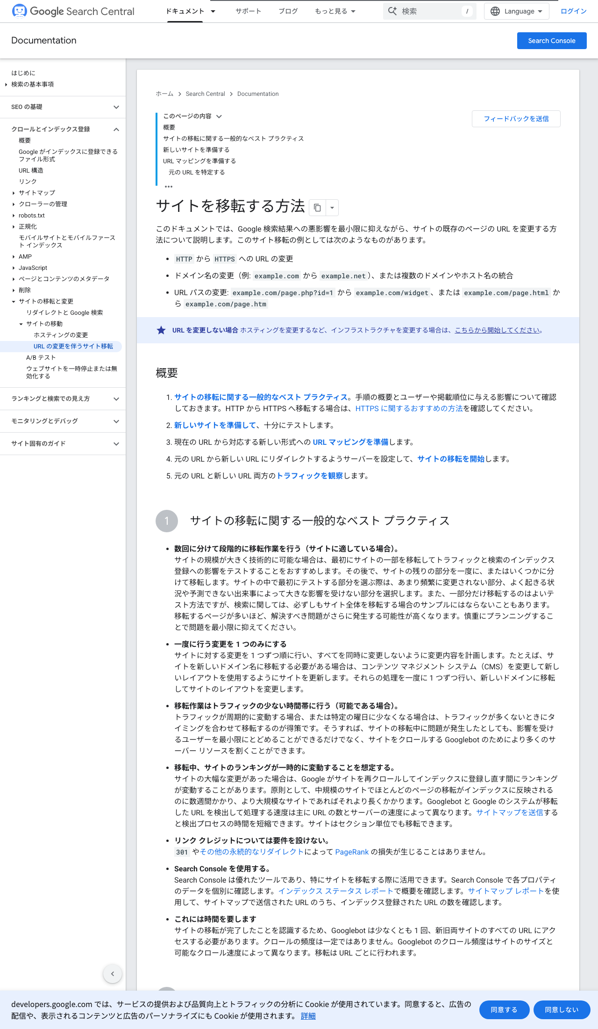Jump to 新しいサイトを準備する in contents
The image size is (598, 1029).
point(196,150)
